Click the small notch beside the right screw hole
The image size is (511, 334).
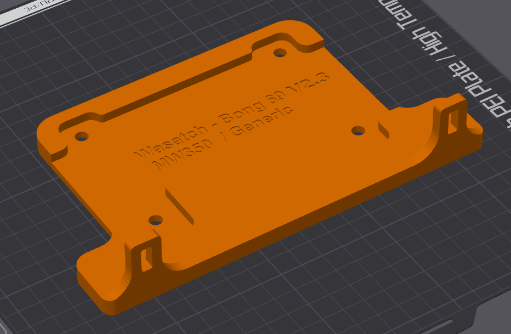pos(383,129)
